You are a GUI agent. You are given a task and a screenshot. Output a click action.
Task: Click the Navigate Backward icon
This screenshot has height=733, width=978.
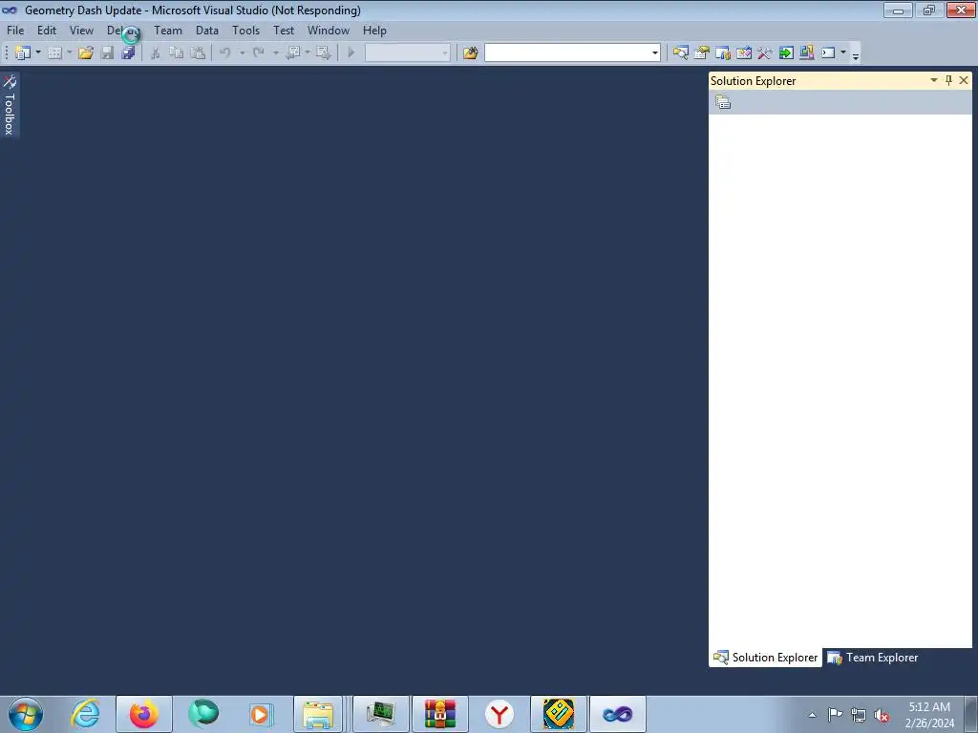[292, 53]
